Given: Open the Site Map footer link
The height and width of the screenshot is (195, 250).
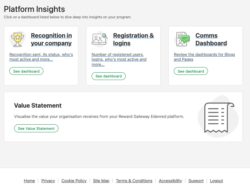Looking at the screenshot, I should [101, 181].
